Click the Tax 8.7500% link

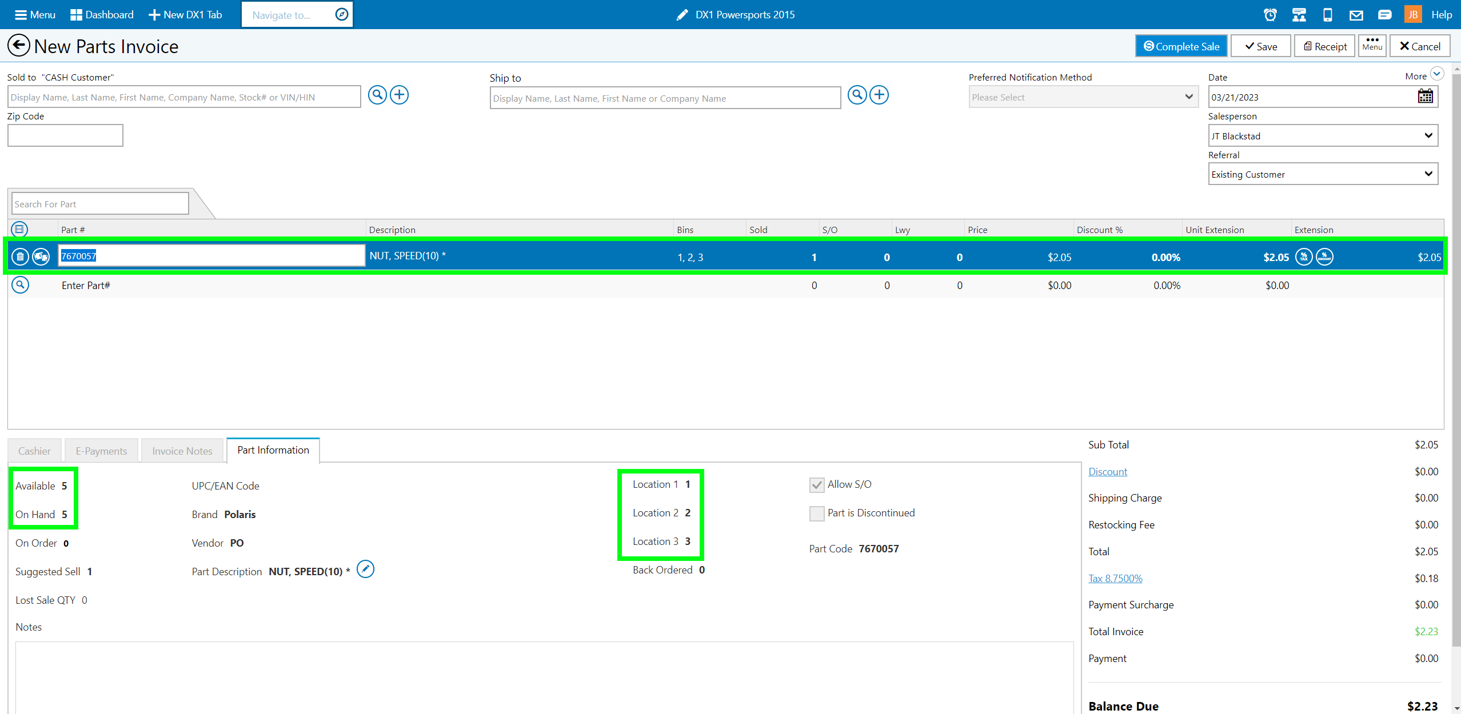[1115, 578]
